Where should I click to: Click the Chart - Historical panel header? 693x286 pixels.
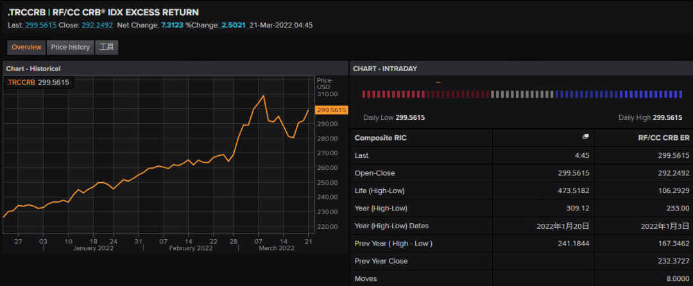click(33, 69)
